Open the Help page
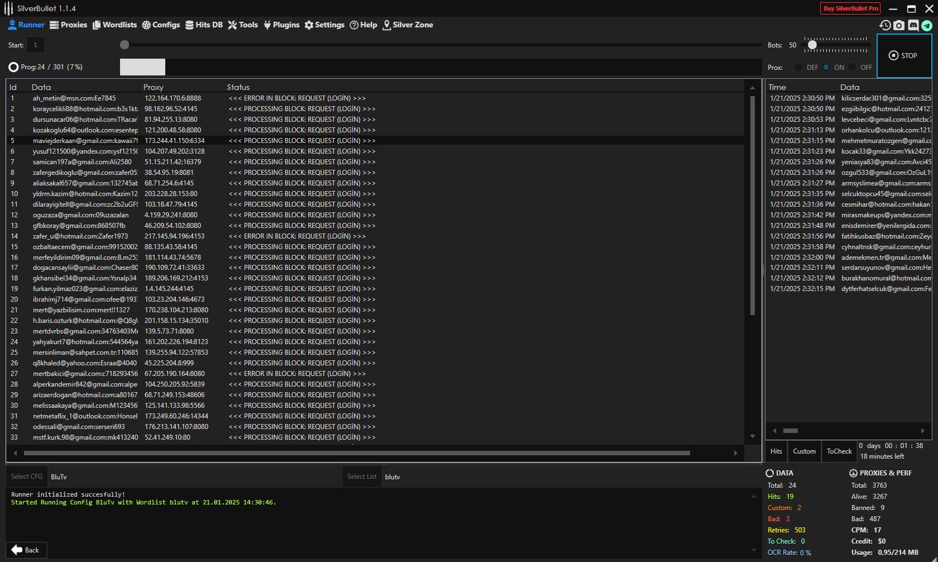The width and height of the screenshot is (938, 562). pyautogui.click(x=363, y=25)
